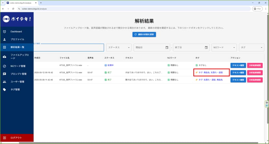Click the 完了 check icon in the 2025-05-12 row
Viewport: 269px width, 144px height.
pyautogui.click(x=106, y=72)
